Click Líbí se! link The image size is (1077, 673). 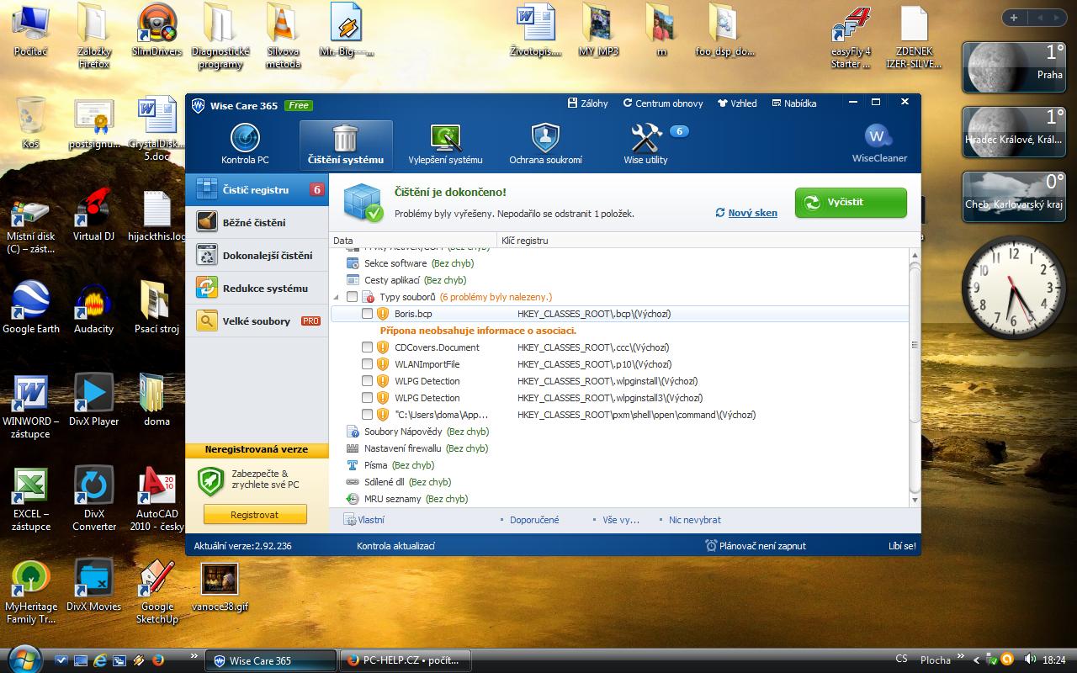(902, 546)
